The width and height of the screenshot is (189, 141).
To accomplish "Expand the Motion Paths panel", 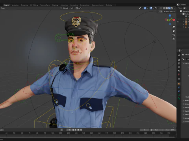I will coord(183,107).
